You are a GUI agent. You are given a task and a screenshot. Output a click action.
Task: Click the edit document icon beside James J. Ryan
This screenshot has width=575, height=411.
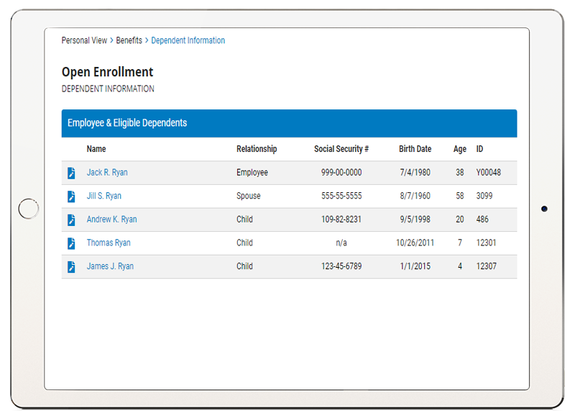[x=71, y=266]
